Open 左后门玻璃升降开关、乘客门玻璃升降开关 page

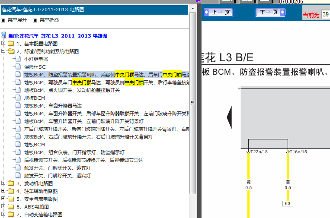pos(106,129)
